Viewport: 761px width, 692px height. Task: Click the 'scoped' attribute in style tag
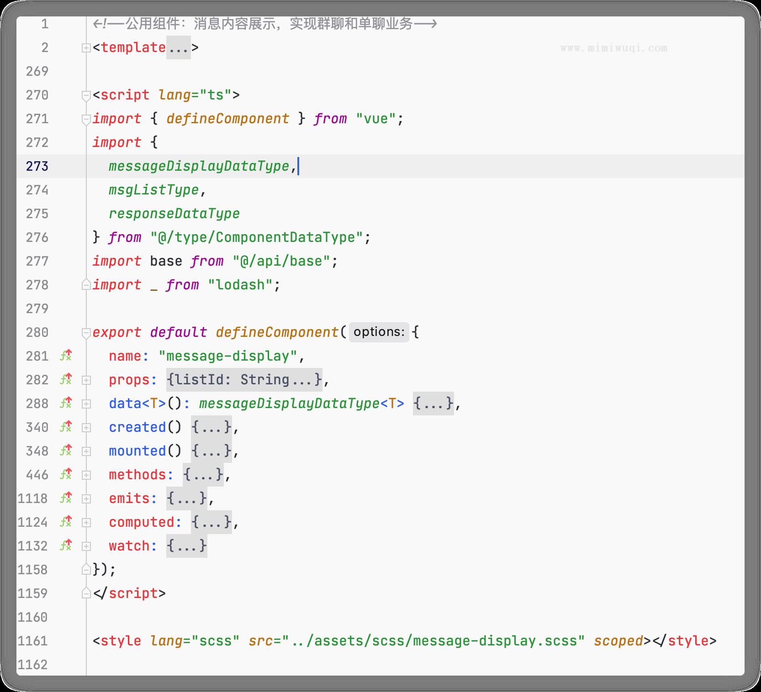tap(618, 641)
